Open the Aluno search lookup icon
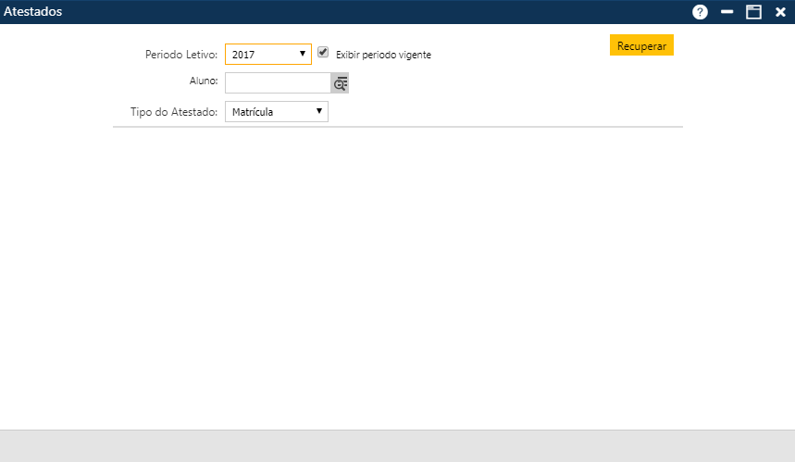The image size is (795, 462). [x=340, y=83]
